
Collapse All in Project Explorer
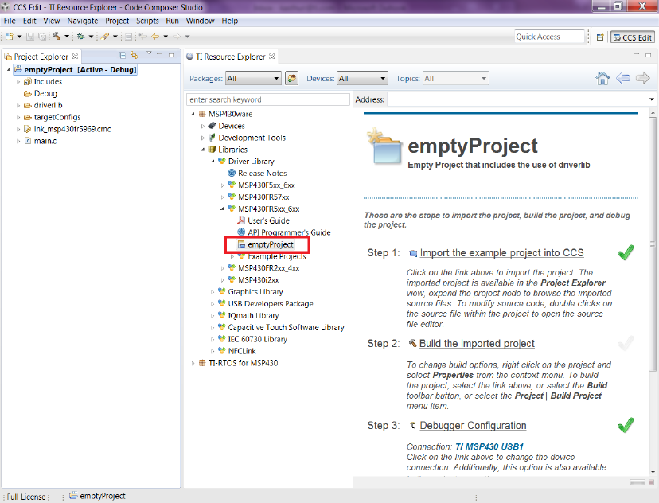[x=123, y=55]
